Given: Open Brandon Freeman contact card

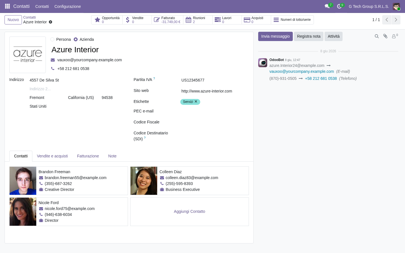Looking at the screenshot, I should [x=69, y=181].
